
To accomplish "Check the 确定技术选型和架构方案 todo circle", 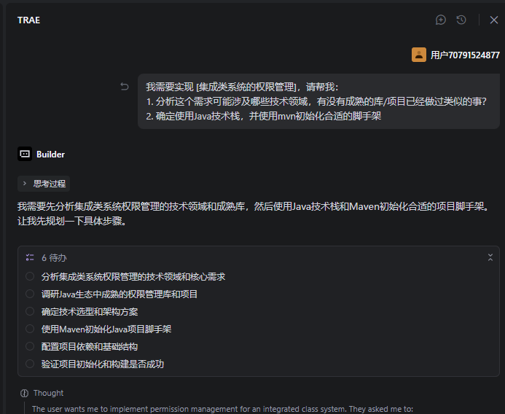I will tap(30, 312).
